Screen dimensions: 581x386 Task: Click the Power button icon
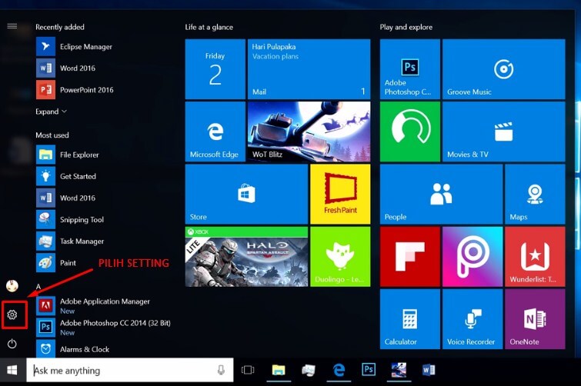click(12, 344)
